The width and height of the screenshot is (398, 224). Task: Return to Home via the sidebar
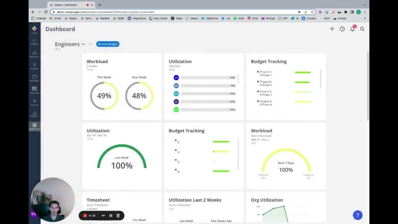pyautogui.click(x=34, y=29)
